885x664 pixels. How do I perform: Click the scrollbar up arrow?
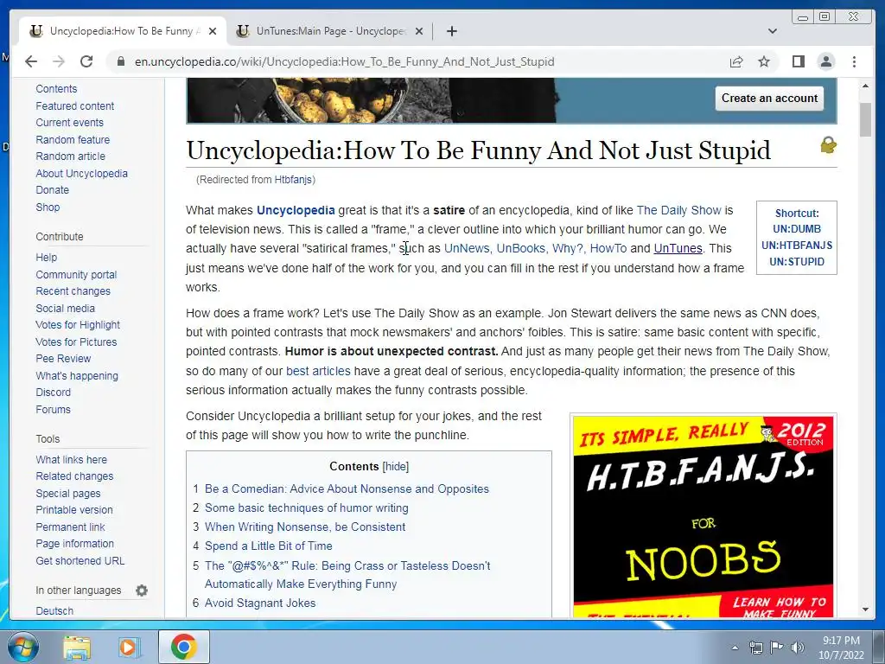click(x=865, y=86)
